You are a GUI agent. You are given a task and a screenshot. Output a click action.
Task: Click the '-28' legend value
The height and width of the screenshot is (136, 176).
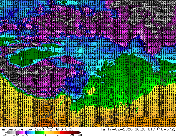[6, 135]
